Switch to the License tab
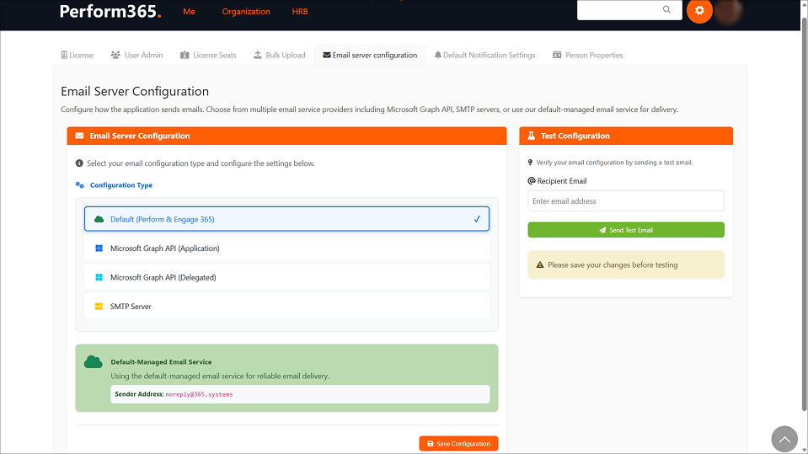The width and height of the screenshot is (808, 454). pos(78,55)
